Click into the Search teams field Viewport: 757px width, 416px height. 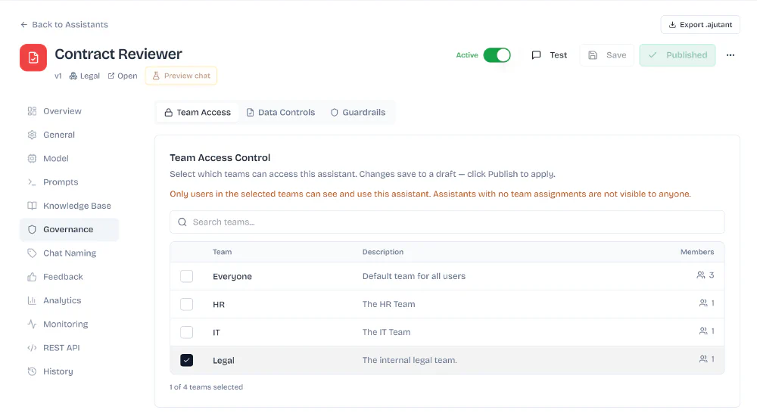pos(447,222)
